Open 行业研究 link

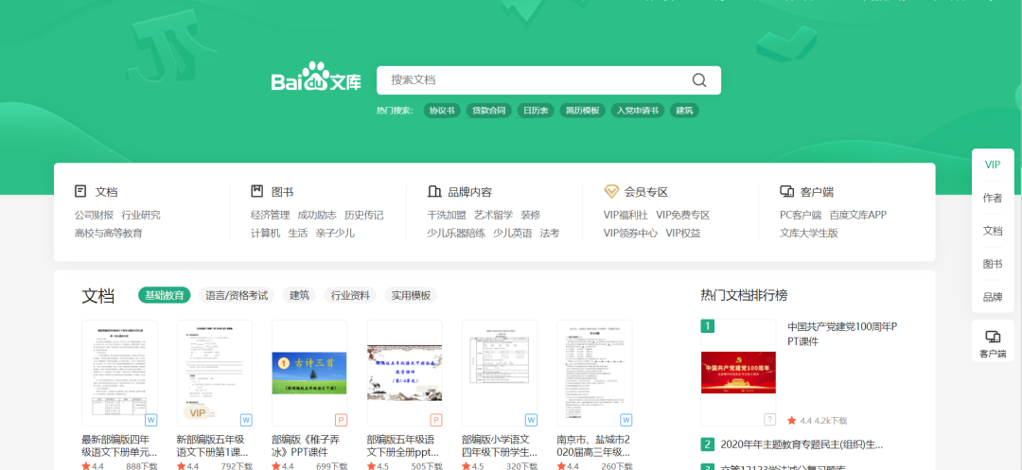point(141,215)
